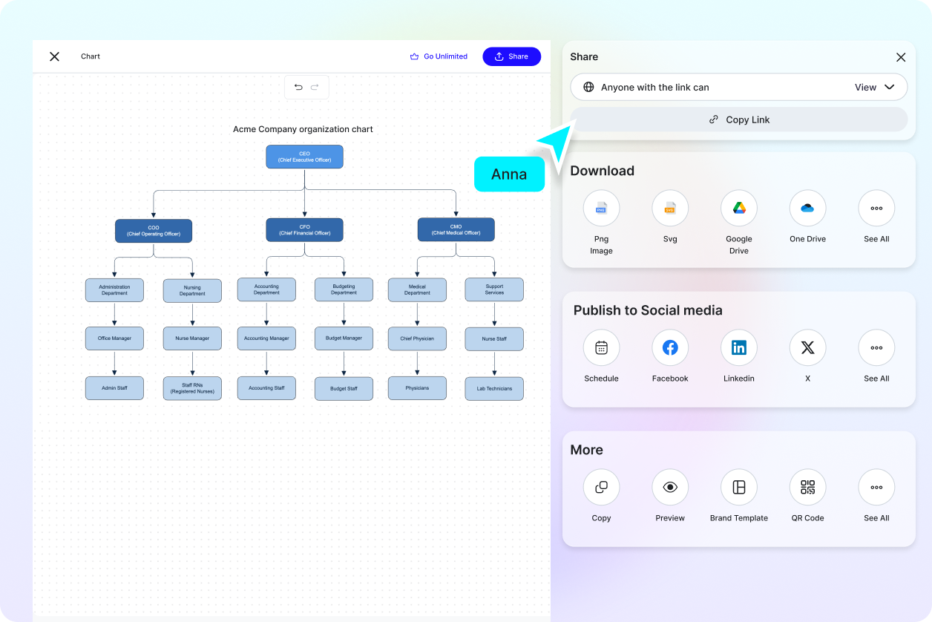
Task: Open the Google Drive export option
Action: tap(738, 208)
